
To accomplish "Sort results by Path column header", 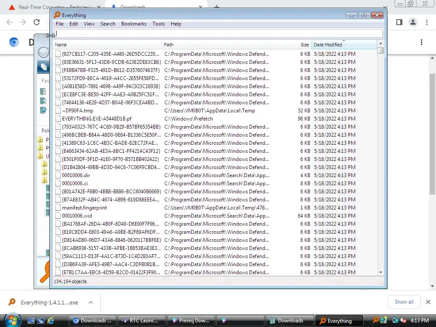I will coord(216,45).
